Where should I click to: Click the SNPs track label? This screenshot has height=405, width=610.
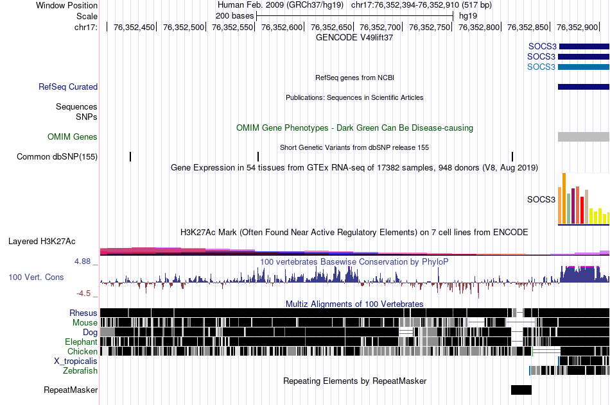tap(87, 117)
